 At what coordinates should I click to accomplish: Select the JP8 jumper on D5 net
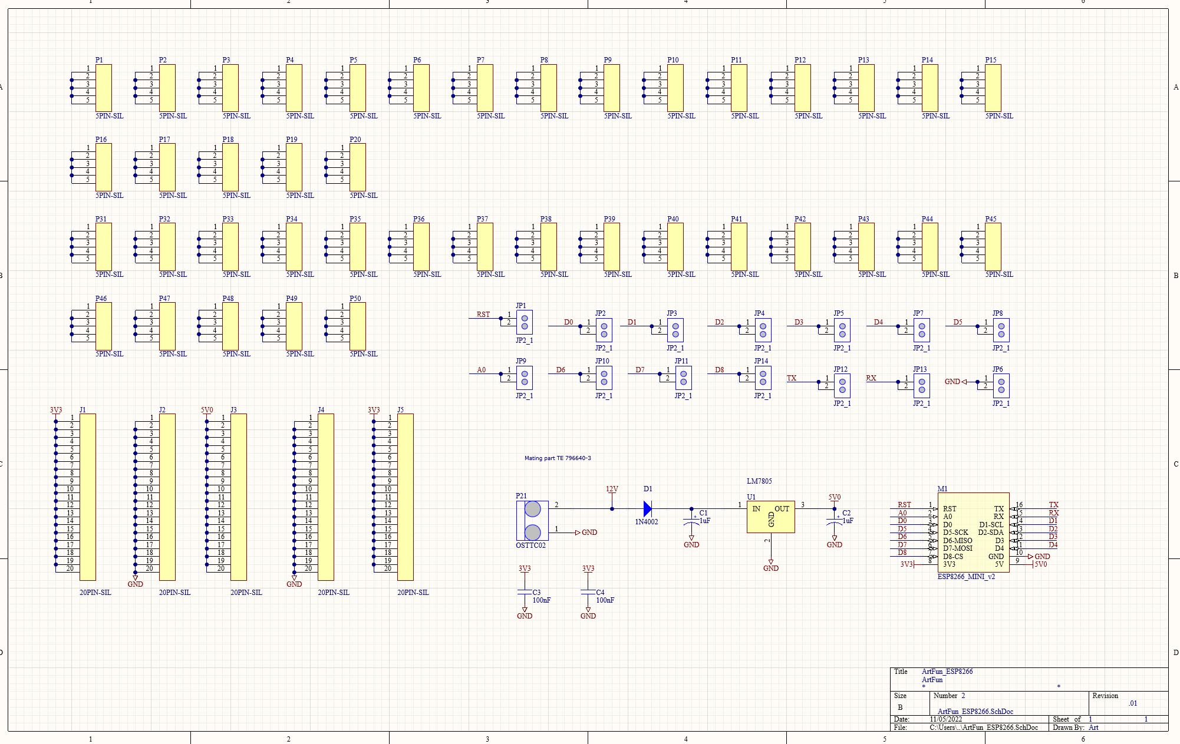click(x=1001, y=330)
